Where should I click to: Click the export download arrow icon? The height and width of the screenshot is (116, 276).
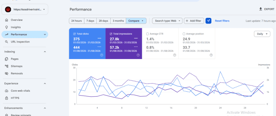coord(261,9)
